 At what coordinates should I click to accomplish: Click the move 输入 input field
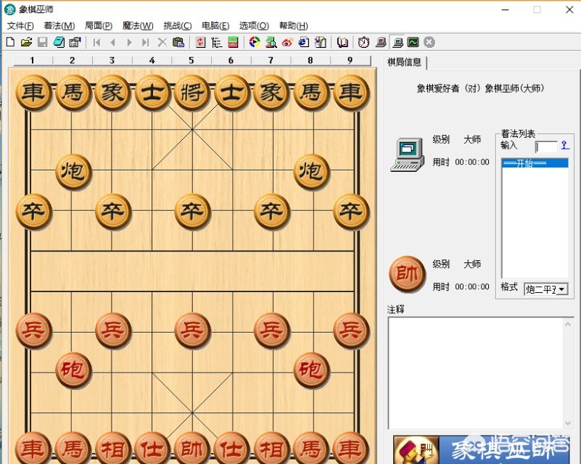(x=546, y=147)
